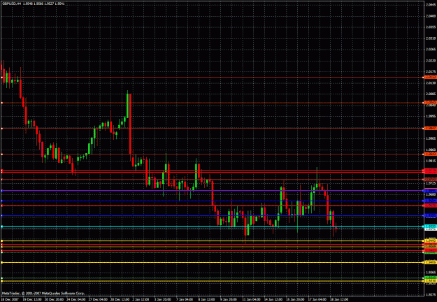Click the 14 Jan 12:00 time label

[x=273, y=299]
